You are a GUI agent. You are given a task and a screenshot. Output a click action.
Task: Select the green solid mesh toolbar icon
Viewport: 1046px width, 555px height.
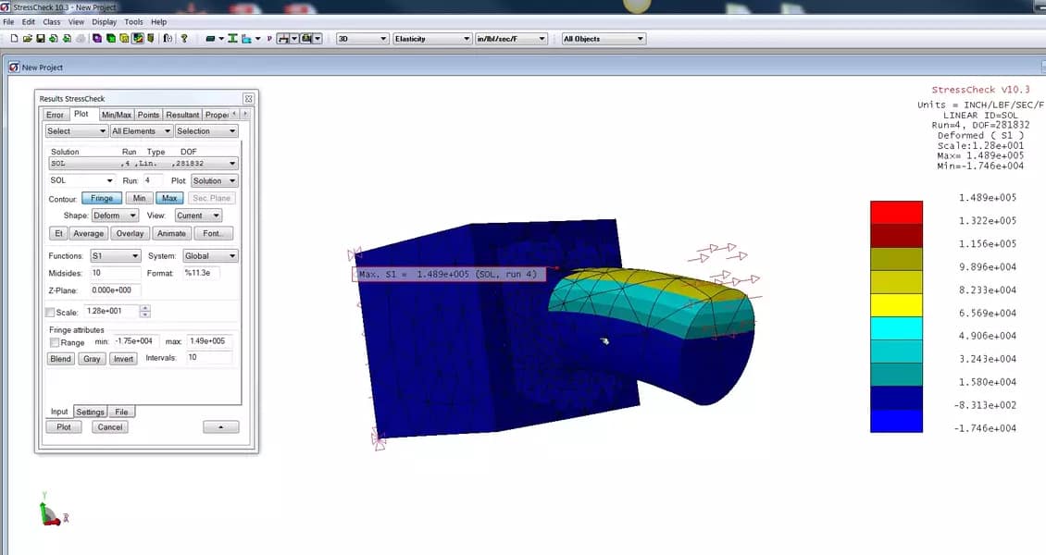coord(110,38)
